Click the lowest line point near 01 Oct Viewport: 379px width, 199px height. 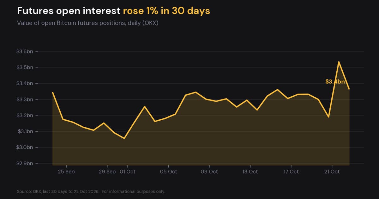click(x=124, y=138)
